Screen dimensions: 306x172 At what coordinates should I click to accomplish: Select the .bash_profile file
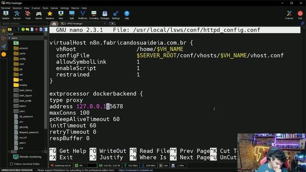(x=22, y=101)
